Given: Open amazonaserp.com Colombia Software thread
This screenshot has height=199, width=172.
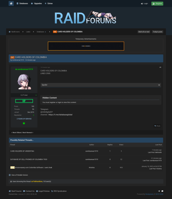Looking at the screenshot, I should (x=33, y=168).
